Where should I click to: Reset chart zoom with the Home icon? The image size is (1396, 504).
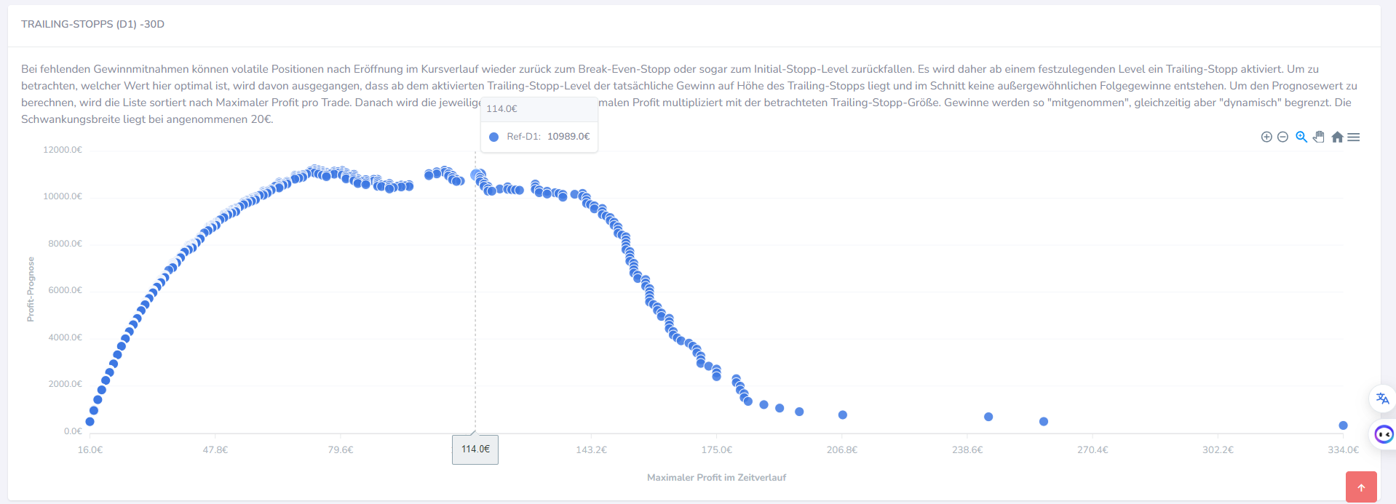1337,137
